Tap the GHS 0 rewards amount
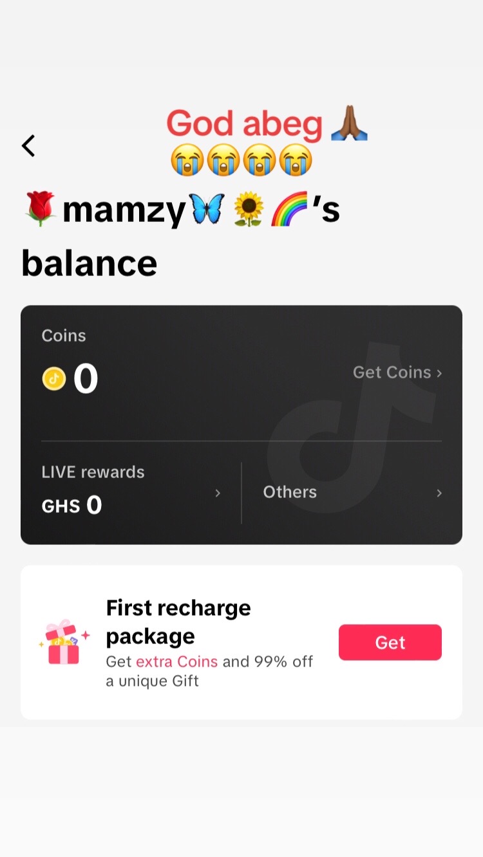Image resolution: width=483 pixels, height=857 pixels. click(x=71, y=506)
